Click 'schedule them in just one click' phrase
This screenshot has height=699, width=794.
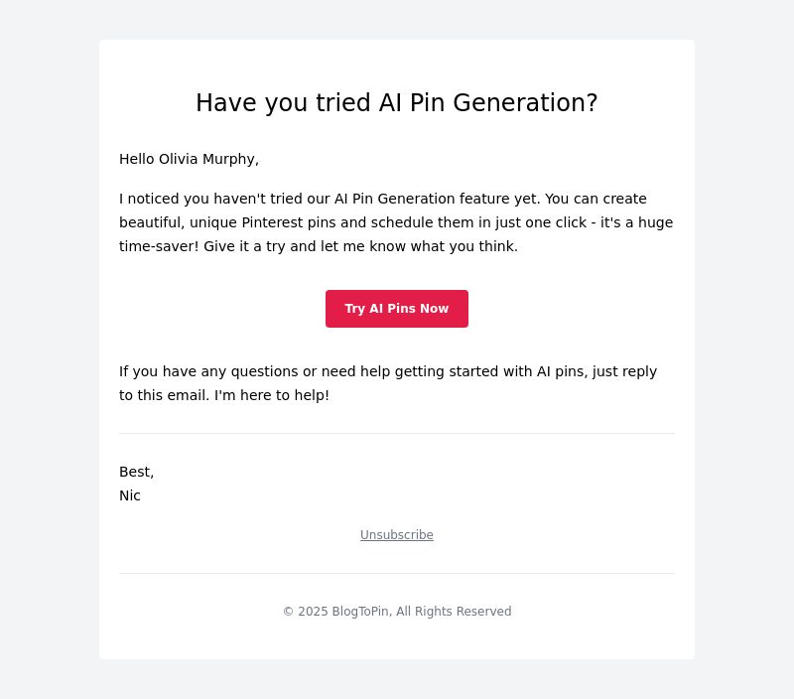click(x=478, y=222)
